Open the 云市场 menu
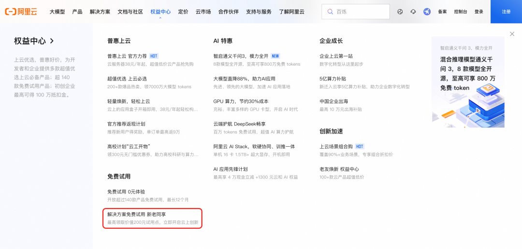This screenshot has width=522, height=249. [x=203, y=12]
